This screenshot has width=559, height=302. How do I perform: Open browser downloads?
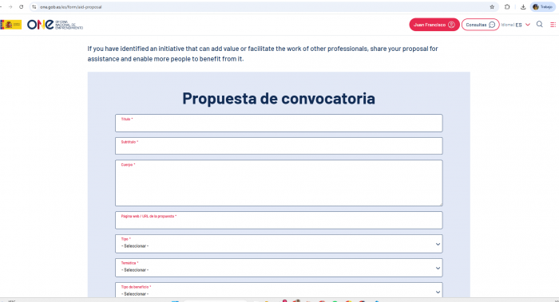523,6
